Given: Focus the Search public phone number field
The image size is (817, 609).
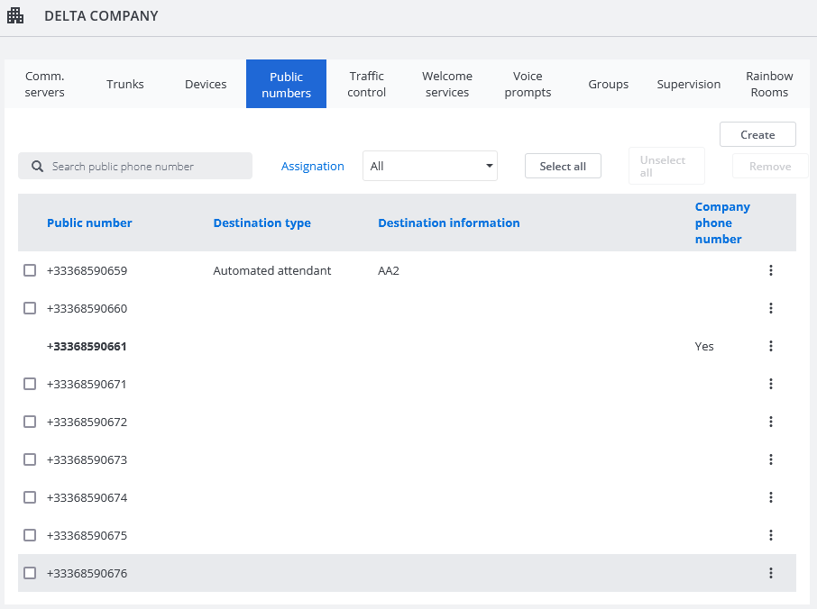Looking at the screenshot, I should point(135,166).
